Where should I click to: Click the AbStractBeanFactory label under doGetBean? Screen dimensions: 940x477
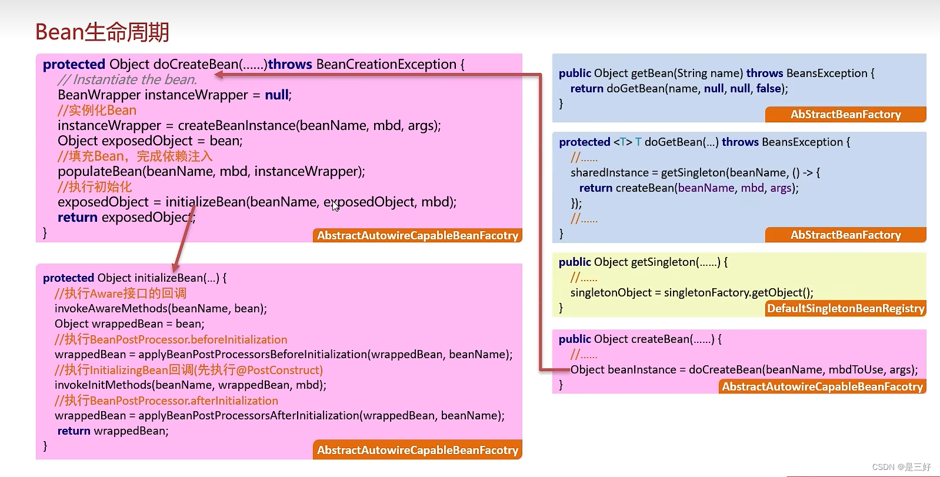click(x=846, y=235)
